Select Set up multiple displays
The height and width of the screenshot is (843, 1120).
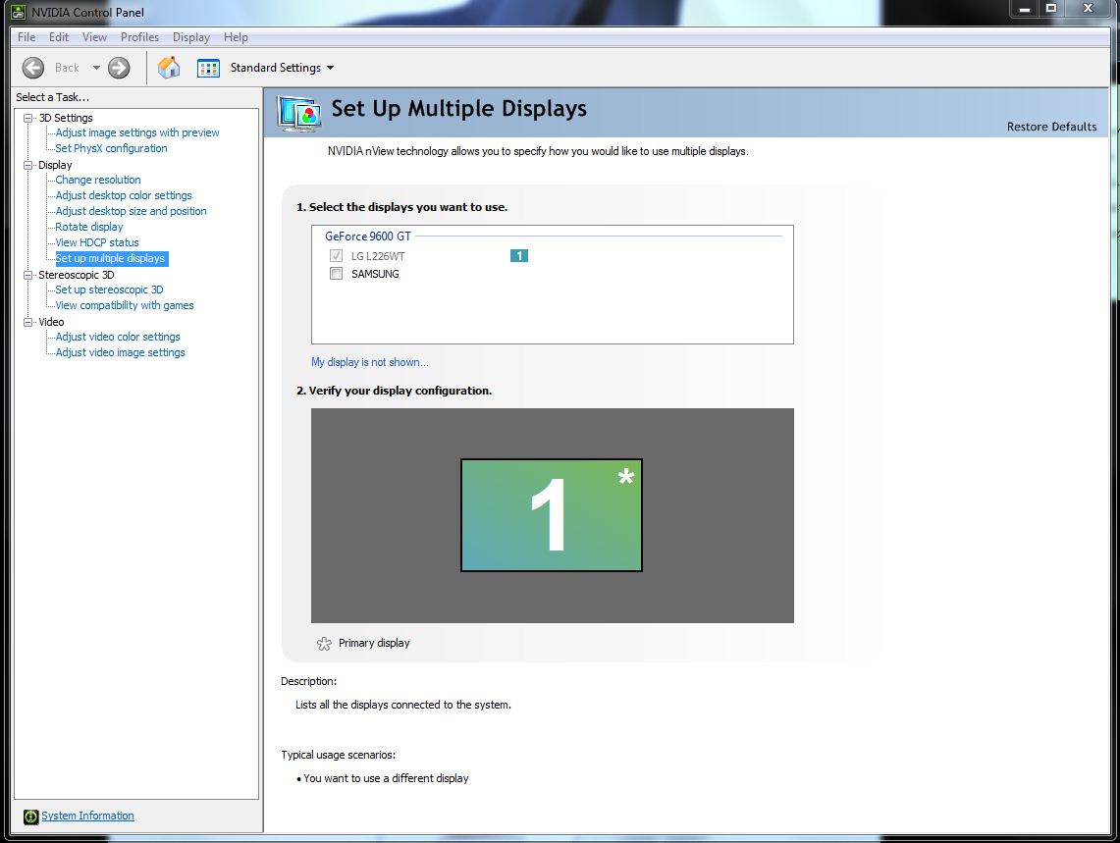point(110,259)
